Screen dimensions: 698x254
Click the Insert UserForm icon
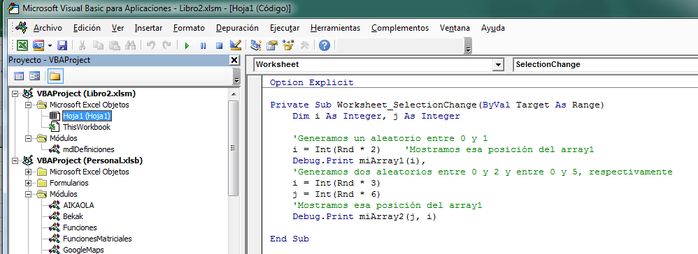point(38,45)
